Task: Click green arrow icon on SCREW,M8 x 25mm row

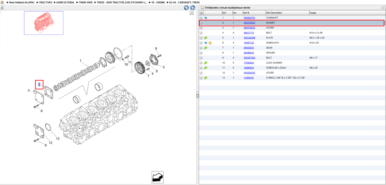Action: coord(206,68)
